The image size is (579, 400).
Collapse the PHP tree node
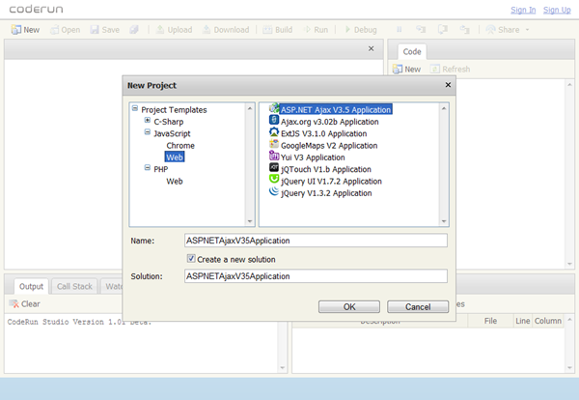147,168
